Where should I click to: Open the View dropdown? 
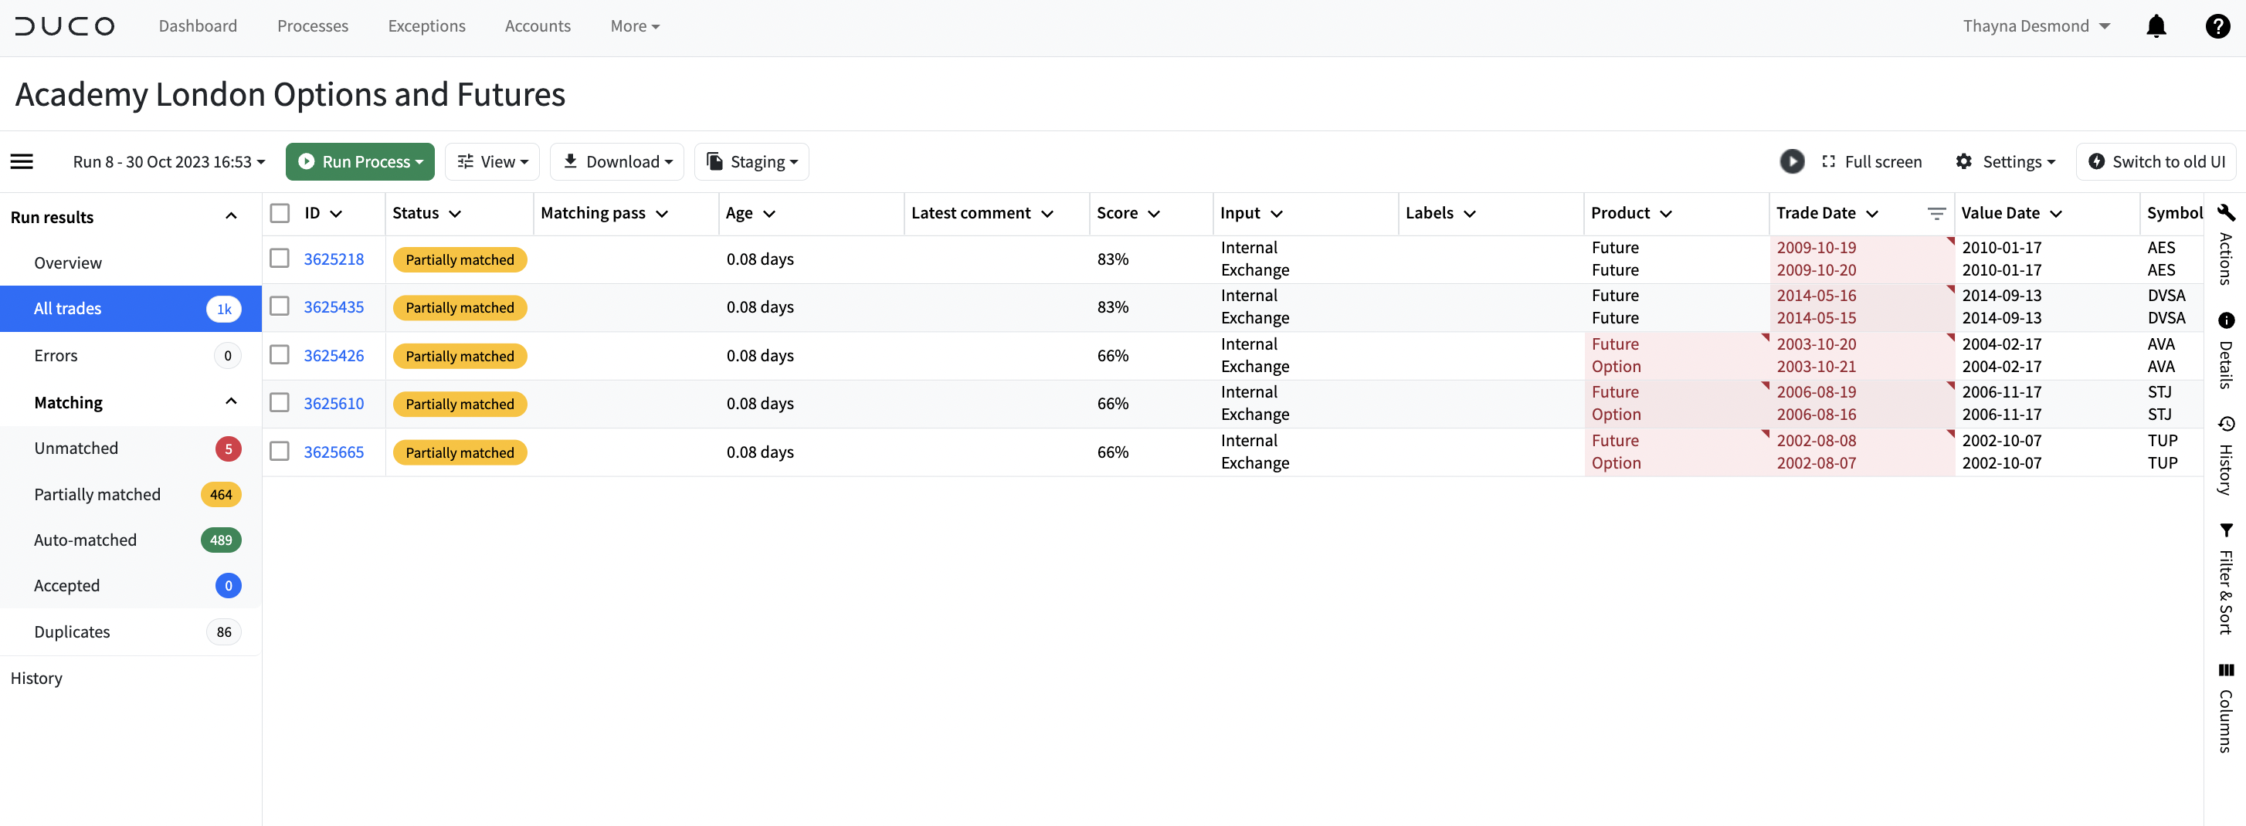493,161
